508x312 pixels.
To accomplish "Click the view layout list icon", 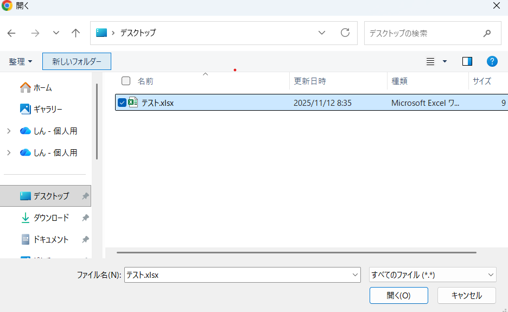I will click(430, 61).
